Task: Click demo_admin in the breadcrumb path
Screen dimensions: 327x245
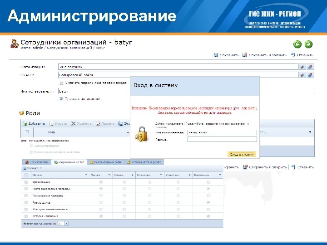Action: coord(32,48)
